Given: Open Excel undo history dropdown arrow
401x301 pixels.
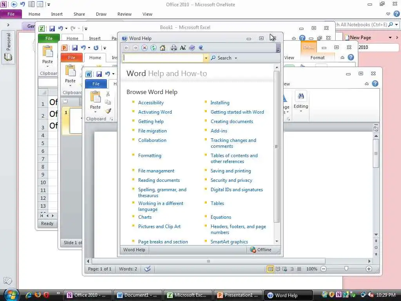Looking at the screenshot, I should (x=66, y=28).
